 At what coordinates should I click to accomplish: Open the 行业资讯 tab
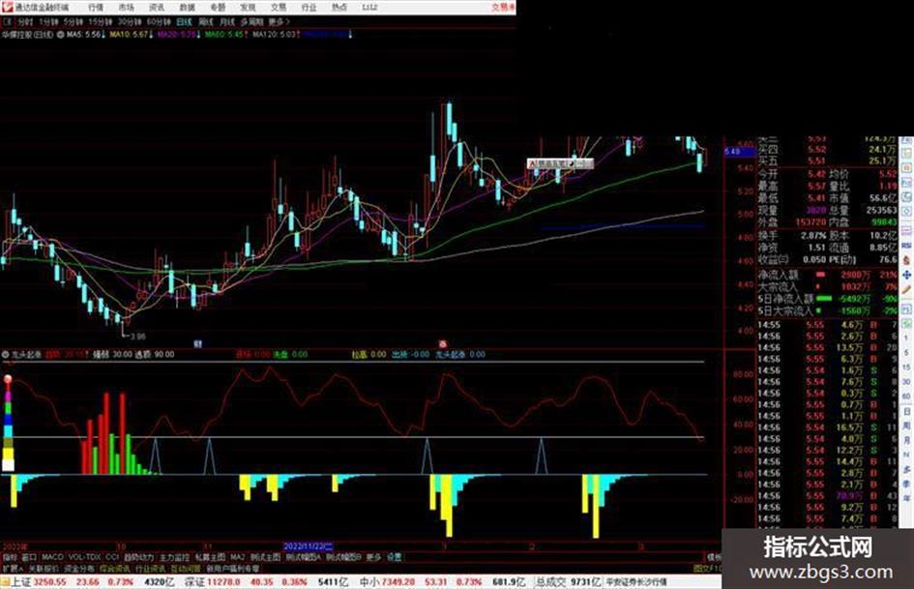click(x=150, y=568)
